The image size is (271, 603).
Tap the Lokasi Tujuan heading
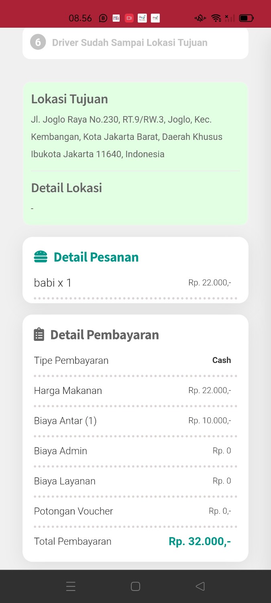(69, 99)
